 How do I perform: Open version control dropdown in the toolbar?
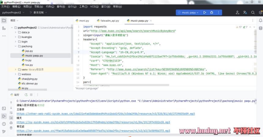tap(38, 13)
